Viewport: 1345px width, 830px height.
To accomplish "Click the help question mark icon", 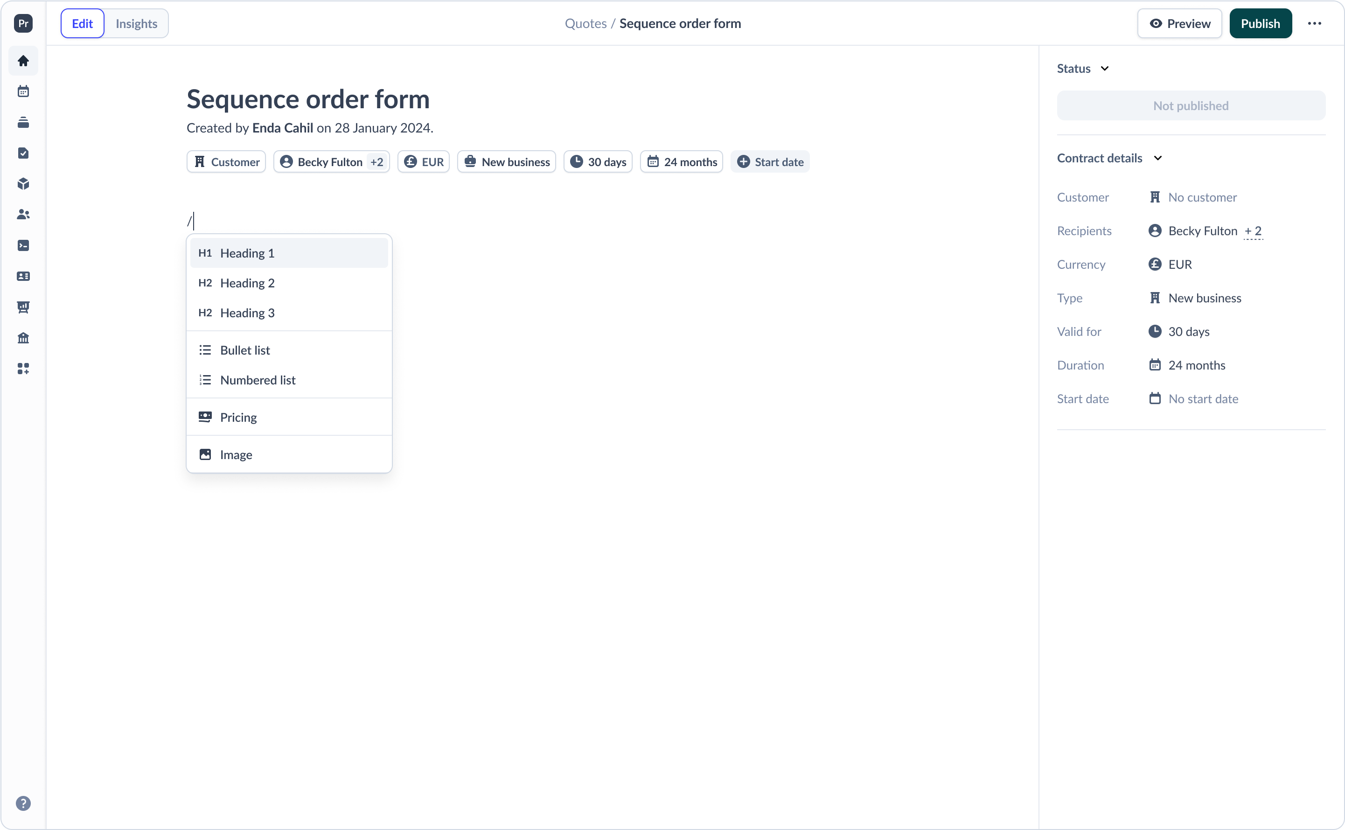I will [23, 803].
